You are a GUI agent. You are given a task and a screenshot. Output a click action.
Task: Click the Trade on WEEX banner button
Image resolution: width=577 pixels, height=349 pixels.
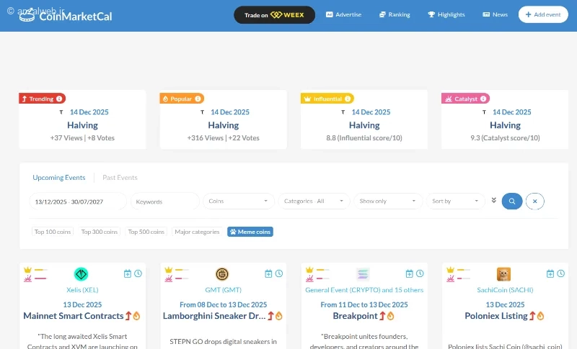click(274, 15)
